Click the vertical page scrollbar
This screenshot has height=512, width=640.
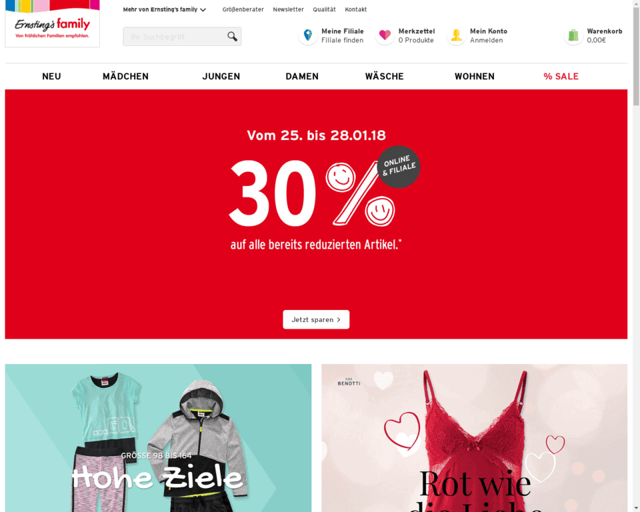(x=636, y=256)
